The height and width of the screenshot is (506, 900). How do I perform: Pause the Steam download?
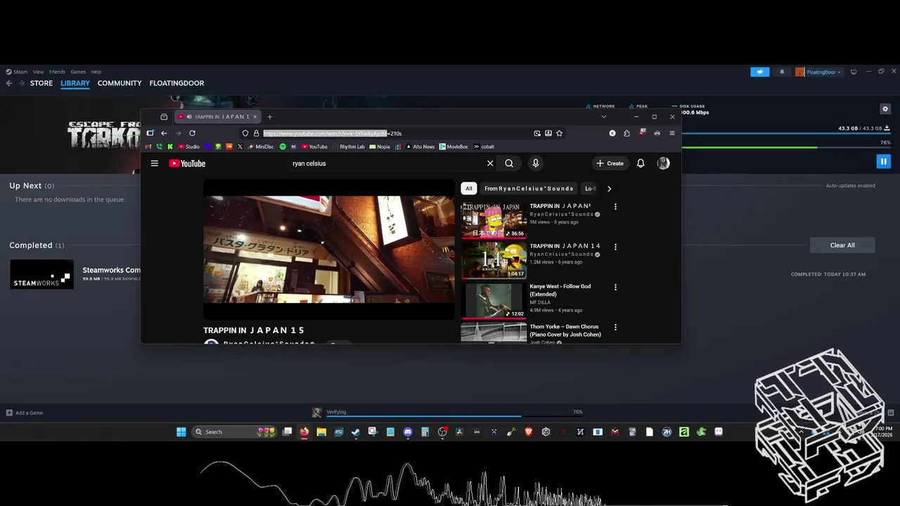click(884, 162)
